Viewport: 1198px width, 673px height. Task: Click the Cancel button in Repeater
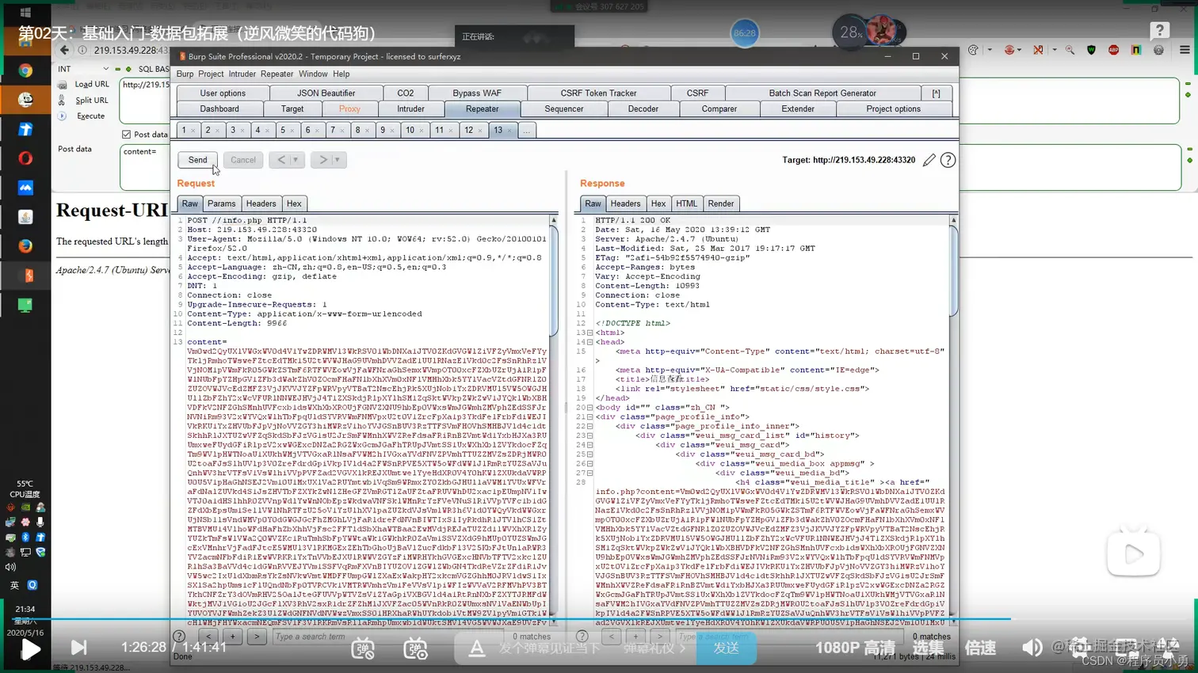(x=242, y=160)
